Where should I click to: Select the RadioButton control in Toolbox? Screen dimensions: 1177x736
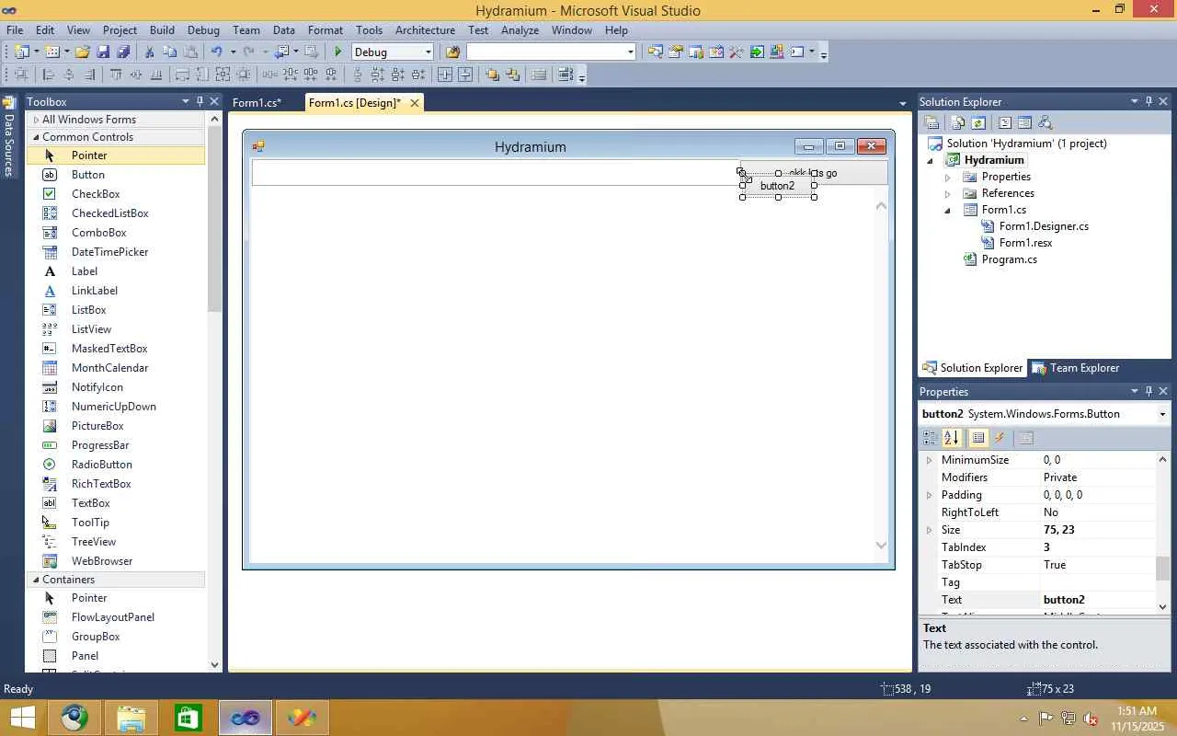tap(115, 465)
